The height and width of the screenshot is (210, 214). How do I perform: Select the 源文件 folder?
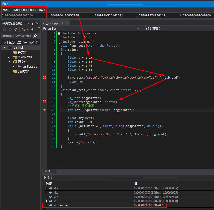[22, 62]
